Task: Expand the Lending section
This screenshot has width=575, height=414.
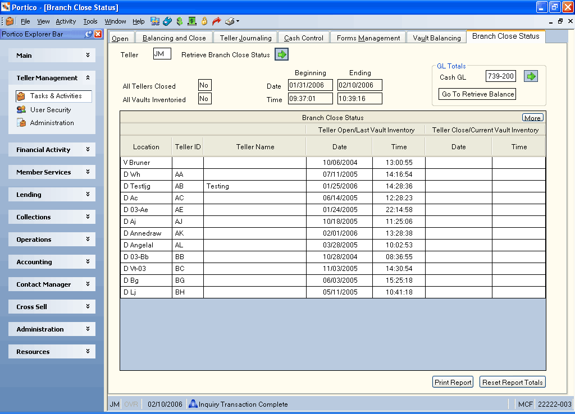Action: (88, 195)
